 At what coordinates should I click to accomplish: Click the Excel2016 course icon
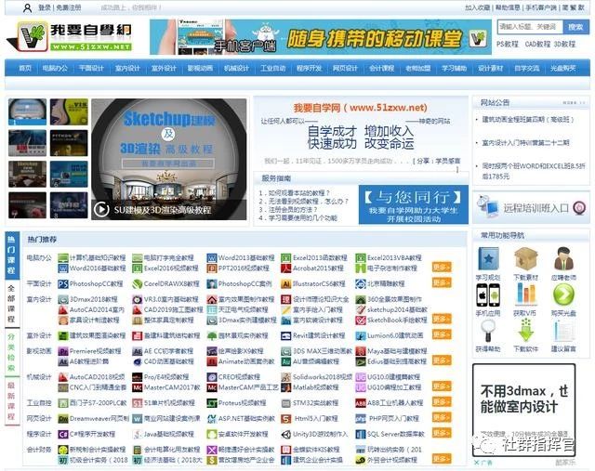(x=137, y=268)
